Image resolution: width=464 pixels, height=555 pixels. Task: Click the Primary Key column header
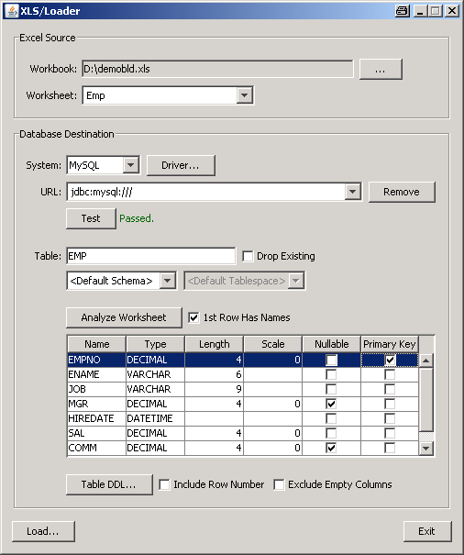point(390,344)
